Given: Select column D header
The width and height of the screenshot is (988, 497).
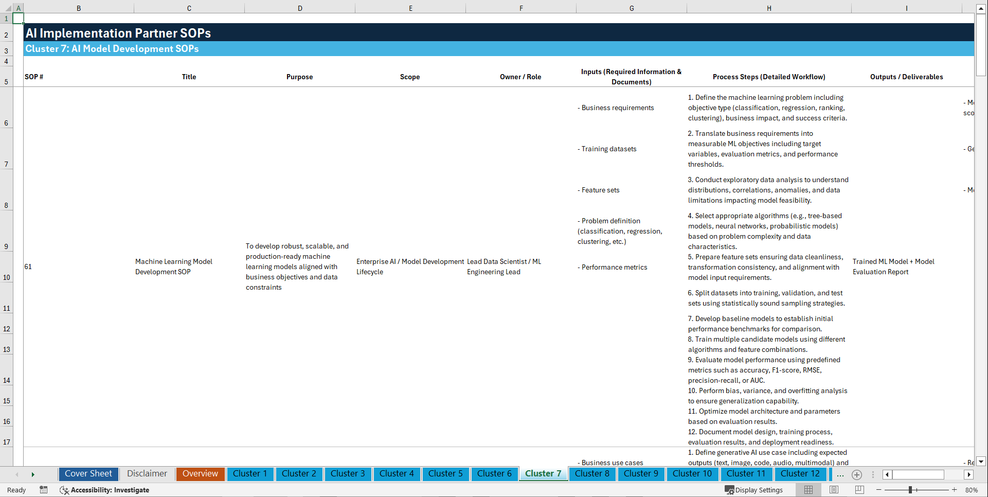Looking at the screenshot, I should pyautogui.click(x=300, y=8).
